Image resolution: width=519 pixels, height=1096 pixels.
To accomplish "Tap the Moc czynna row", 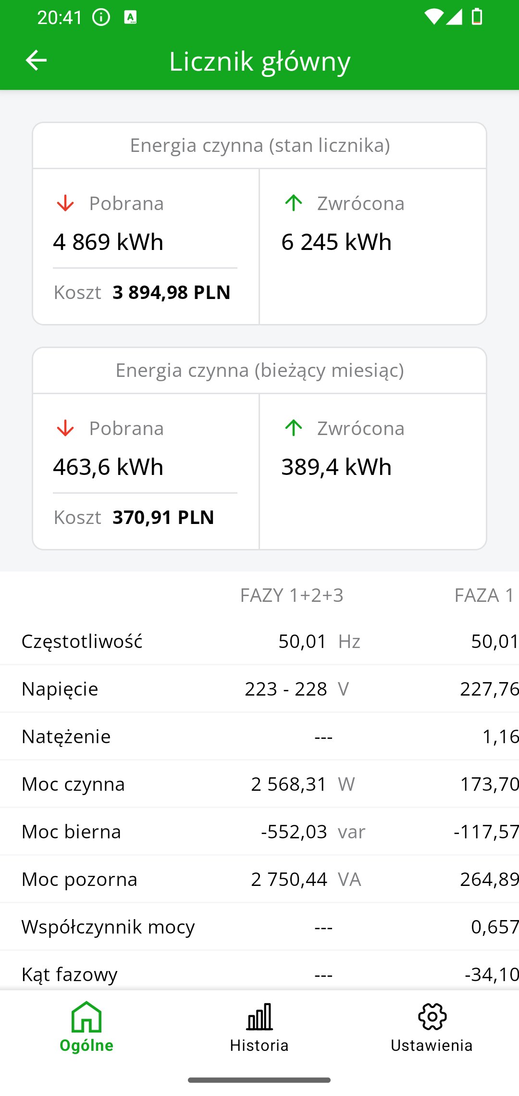I will 73,784.
